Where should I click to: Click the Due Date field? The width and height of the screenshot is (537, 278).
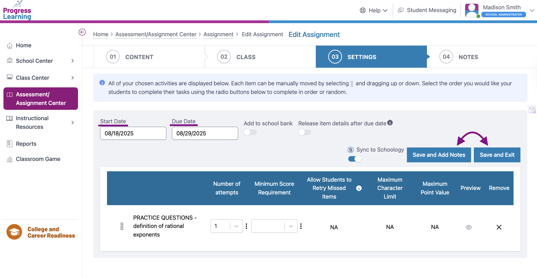pyautogui.click(x=205, y=133)
